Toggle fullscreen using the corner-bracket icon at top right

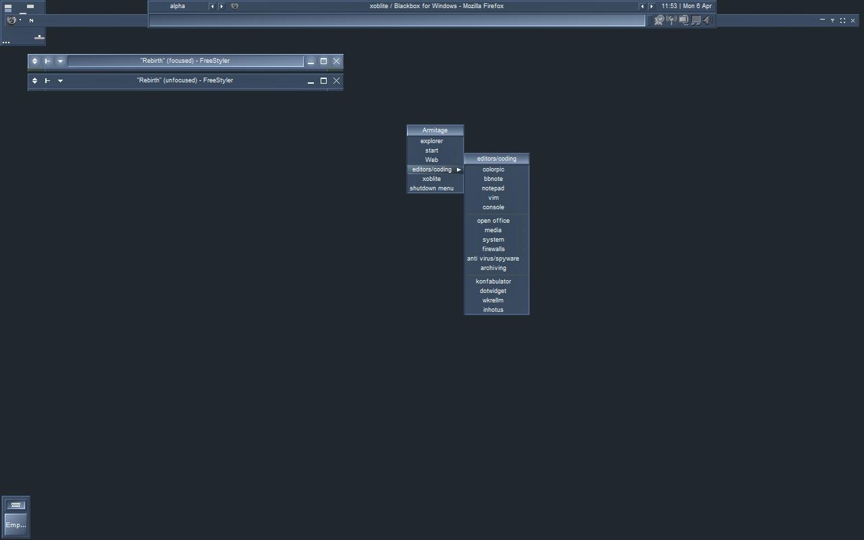tap(842, 20)
